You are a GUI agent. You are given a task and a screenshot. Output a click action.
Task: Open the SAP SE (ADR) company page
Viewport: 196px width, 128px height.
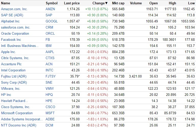[12, 15]
